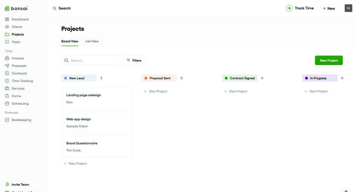This screenshot has width=357, height=192.
Task: Click the Forms icon in sidebar
Action: (x=7, y=96)
